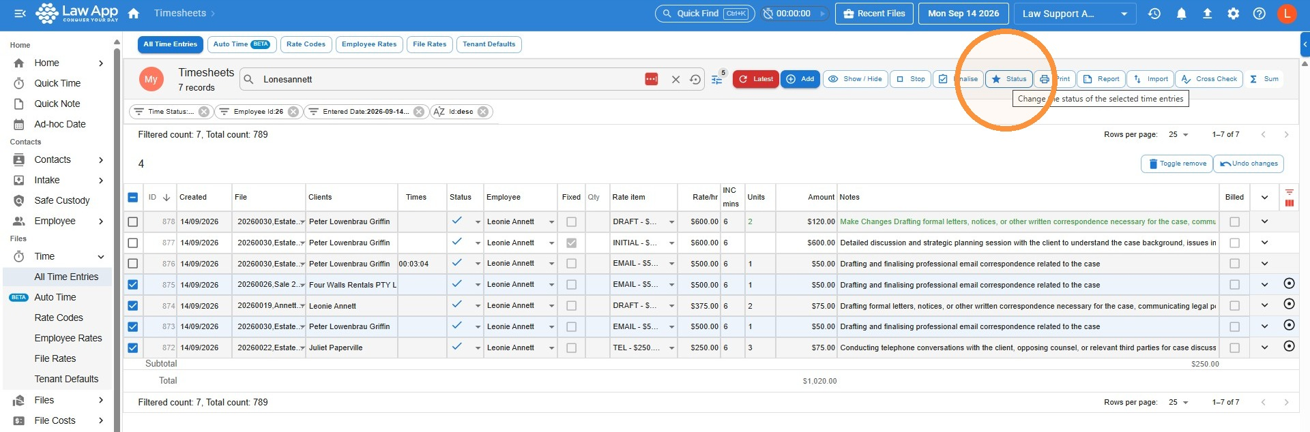Click the Toggle remove button
The height and width of the screenshot is (432, 1310).
1177,164
